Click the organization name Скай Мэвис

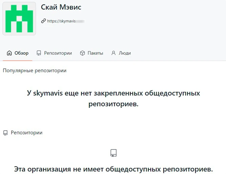61,7
